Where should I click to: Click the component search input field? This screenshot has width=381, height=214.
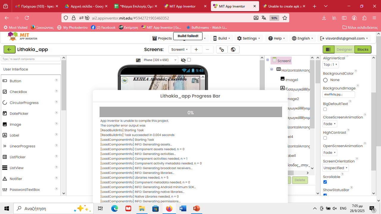31,59
